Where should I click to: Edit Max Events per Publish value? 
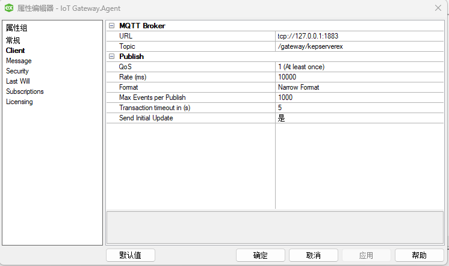[x=359, y=97]
